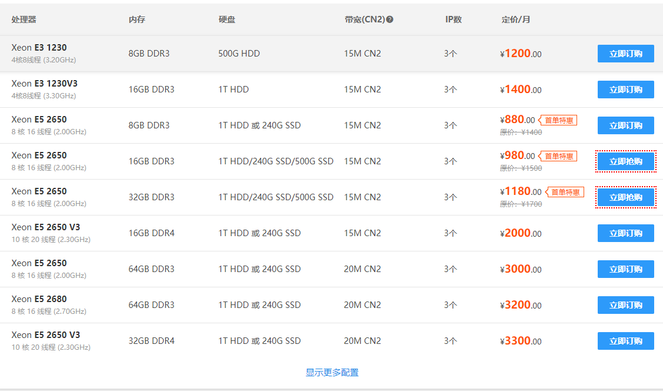Select the Xeon E3 1230V3 processor name
The image size is (663, 391).
[x=44, y=84]
